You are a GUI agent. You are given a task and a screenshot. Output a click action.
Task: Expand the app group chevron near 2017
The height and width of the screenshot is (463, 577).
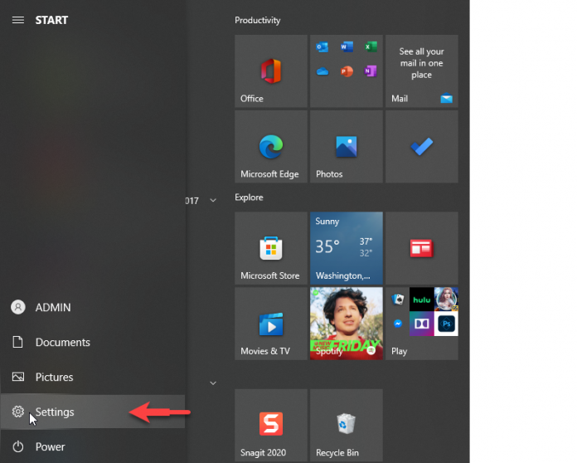click(213, 201)
